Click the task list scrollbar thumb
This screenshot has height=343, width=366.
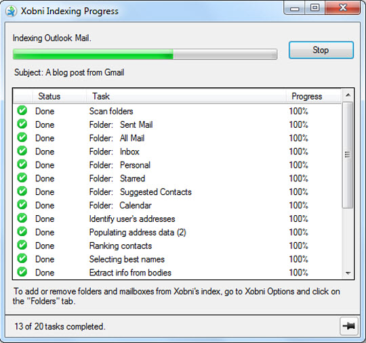pos(348,154)
